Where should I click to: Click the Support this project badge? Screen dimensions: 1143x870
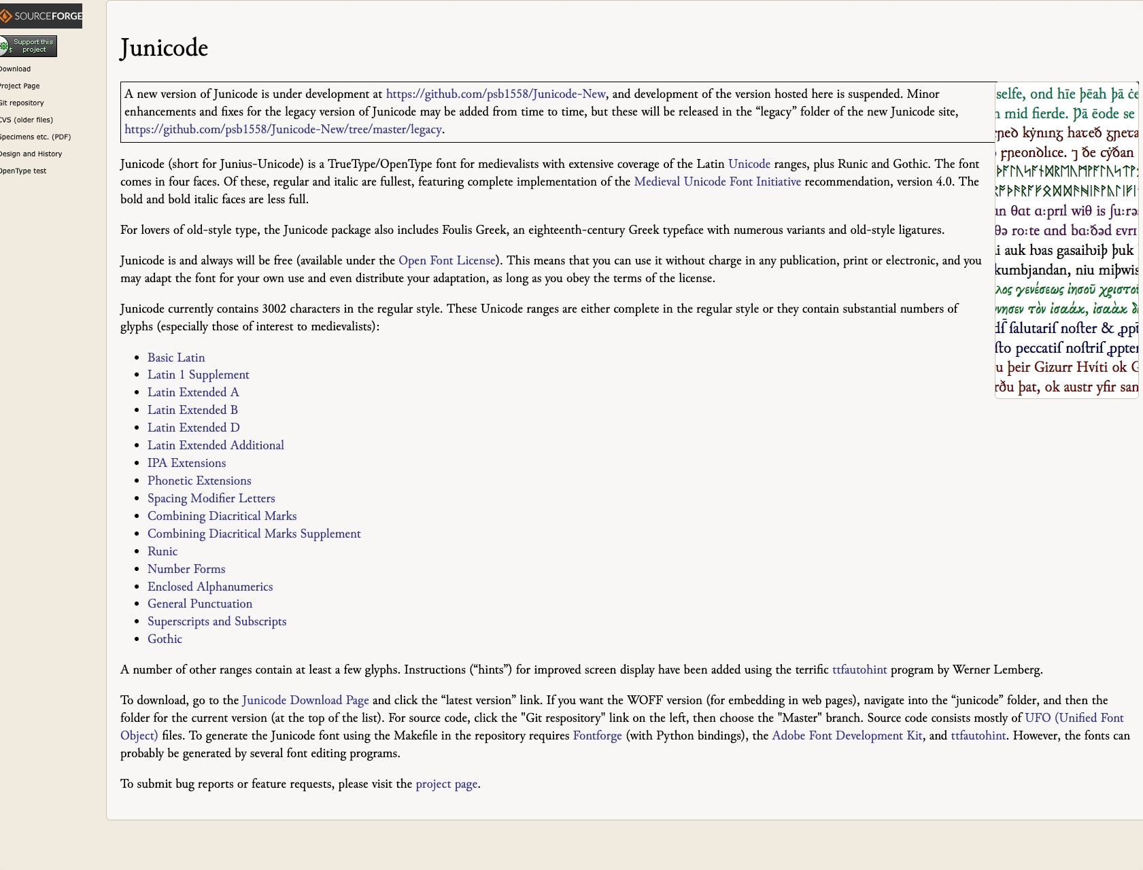pos(29,46)
